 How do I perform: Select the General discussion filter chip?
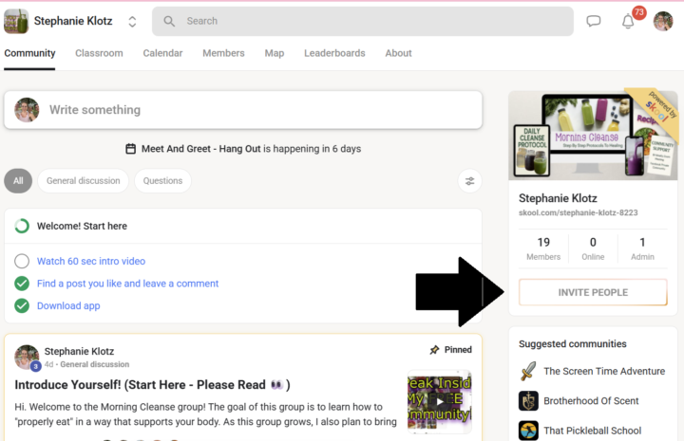(x=84, y=181)
